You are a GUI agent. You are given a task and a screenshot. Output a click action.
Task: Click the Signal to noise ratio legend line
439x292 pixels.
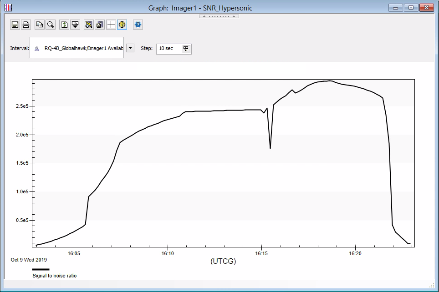pyautogui.click(x=41, y=269)
